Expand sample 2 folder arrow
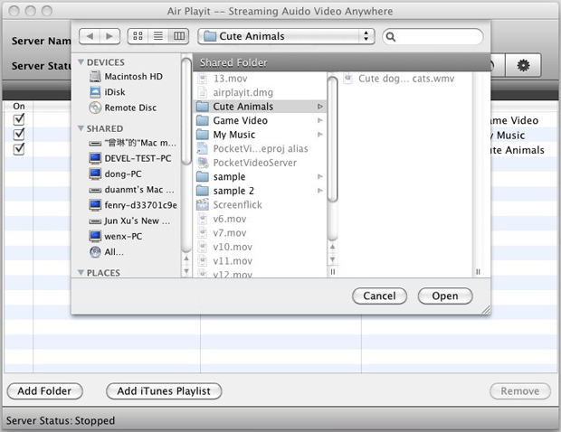This screenshot has width=561, height=432. tap(319, 191)
